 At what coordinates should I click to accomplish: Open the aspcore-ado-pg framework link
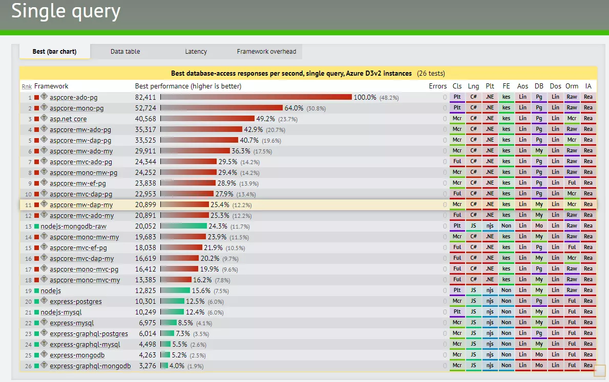[73, 97]
